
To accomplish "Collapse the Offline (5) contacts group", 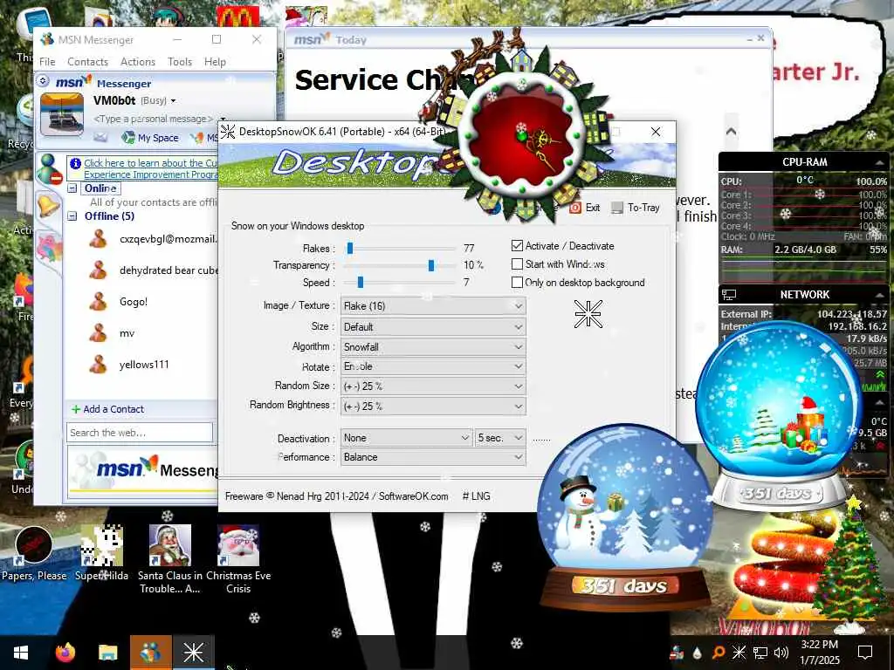I will (72, 216).
